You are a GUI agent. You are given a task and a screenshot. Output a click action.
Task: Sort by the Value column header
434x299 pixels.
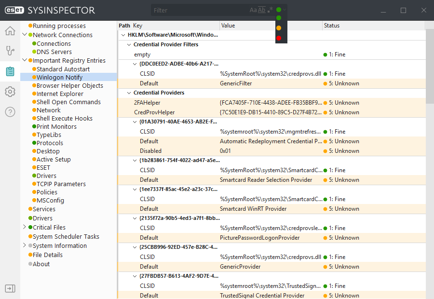(228, 26)
